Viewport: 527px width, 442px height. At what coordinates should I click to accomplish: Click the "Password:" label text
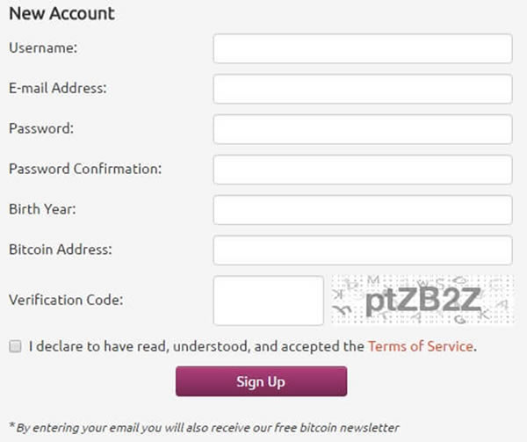point(41,128)
